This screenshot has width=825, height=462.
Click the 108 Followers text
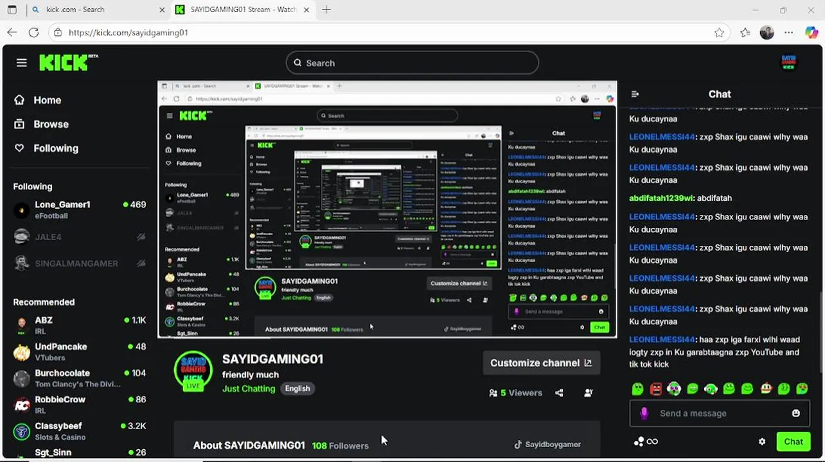pyautogui.click(x=340, y=445)
